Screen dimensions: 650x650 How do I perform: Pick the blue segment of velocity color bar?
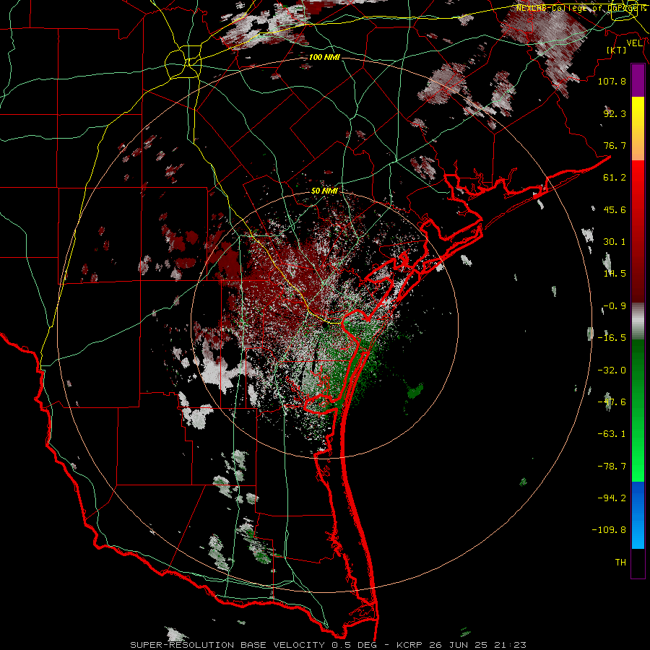point(638,515)
